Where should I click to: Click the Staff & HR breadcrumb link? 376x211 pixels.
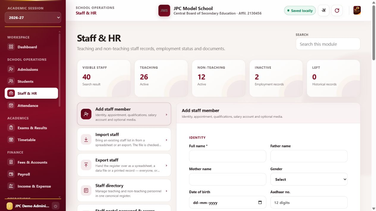click(x=86, y=13)
